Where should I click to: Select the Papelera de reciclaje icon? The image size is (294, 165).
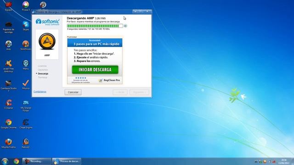[8, 27]
